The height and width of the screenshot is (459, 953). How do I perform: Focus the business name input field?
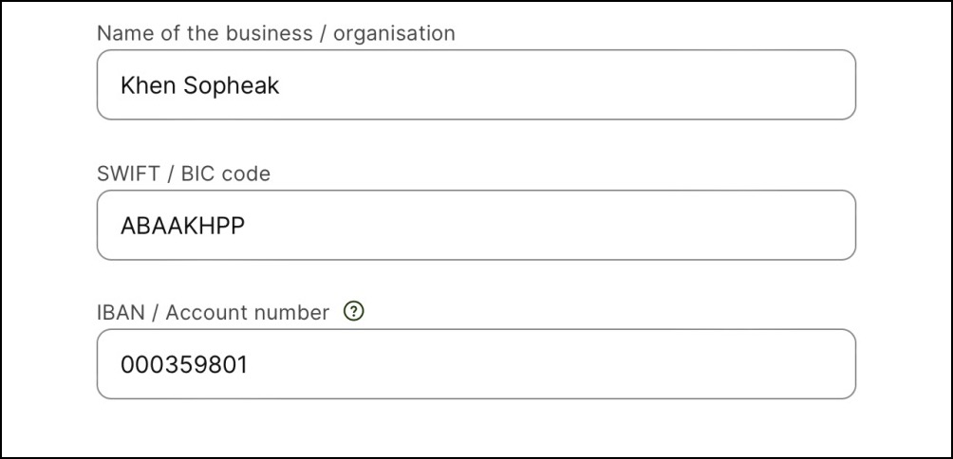(x=476, y=85)
